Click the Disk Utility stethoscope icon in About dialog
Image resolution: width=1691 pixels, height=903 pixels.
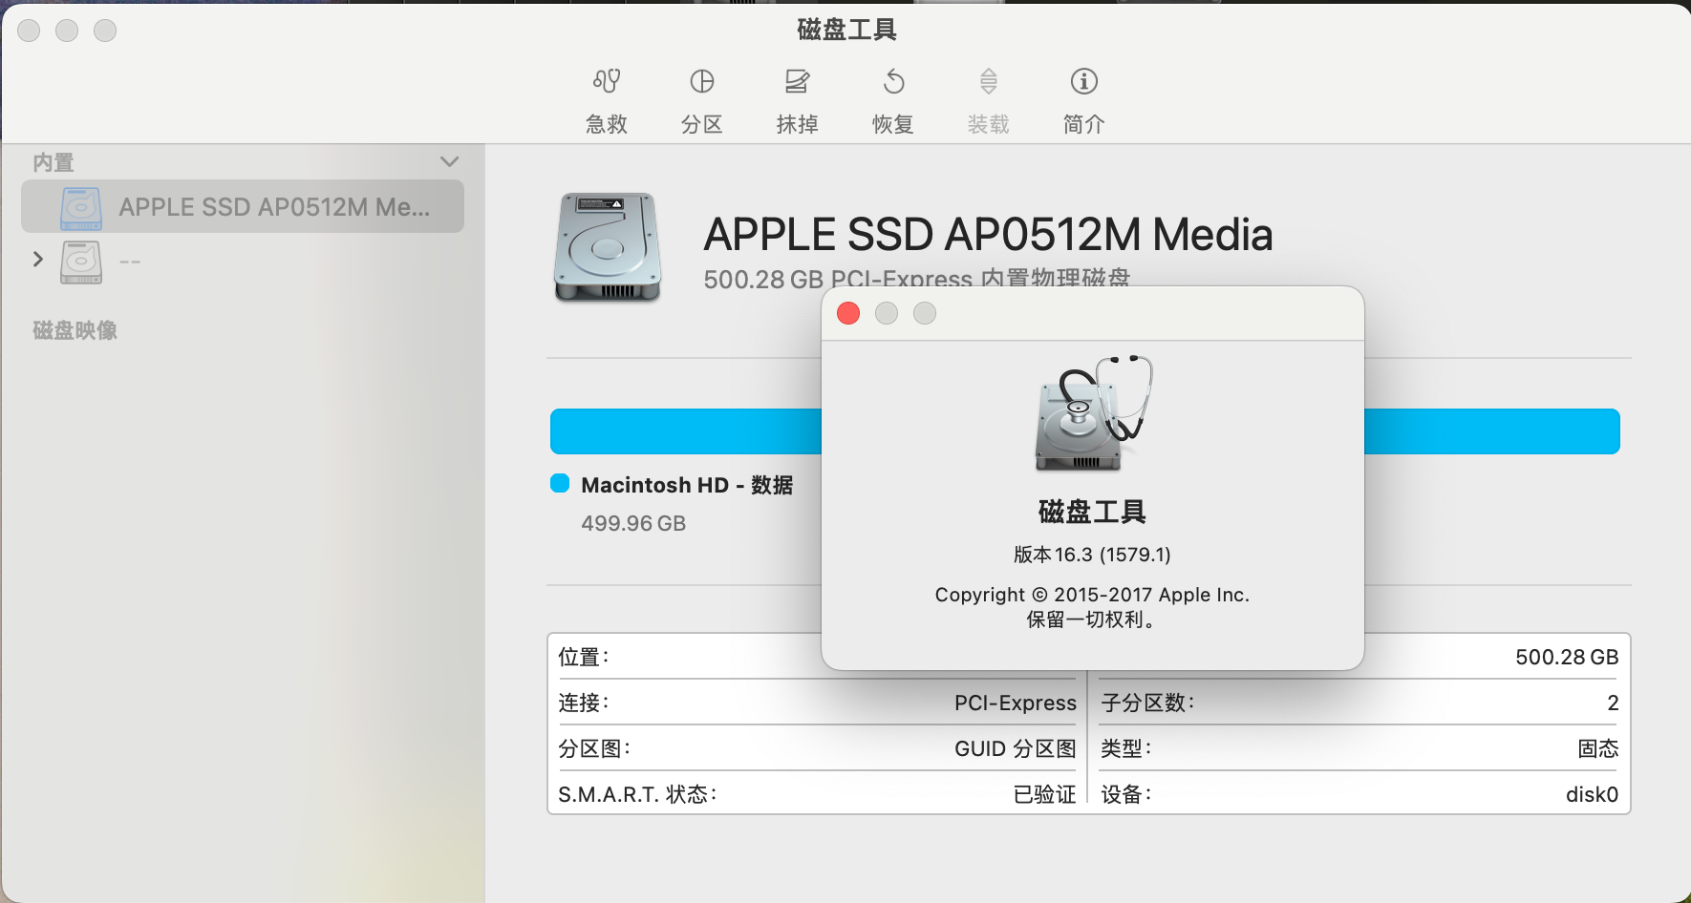pyautogui.click(x=1092, y=413)
